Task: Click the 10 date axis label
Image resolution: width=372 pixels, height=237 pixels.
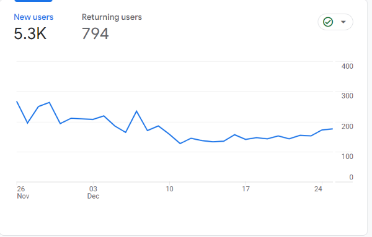Action: click(x=169, y=189)
